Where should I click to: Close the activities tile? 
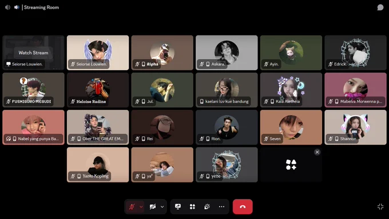click(317, 152)
